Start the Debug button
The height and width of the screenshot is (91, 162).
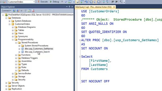(54, 2)
